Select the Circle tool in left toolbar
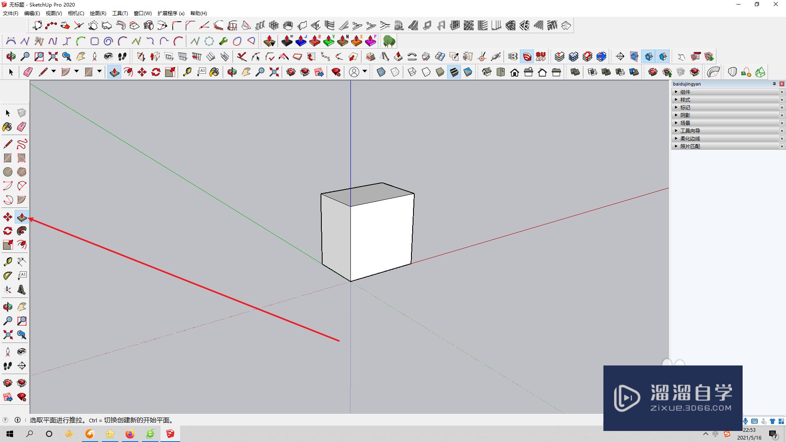The width and height of the screenshot is (786, 442). pos(8,172)
